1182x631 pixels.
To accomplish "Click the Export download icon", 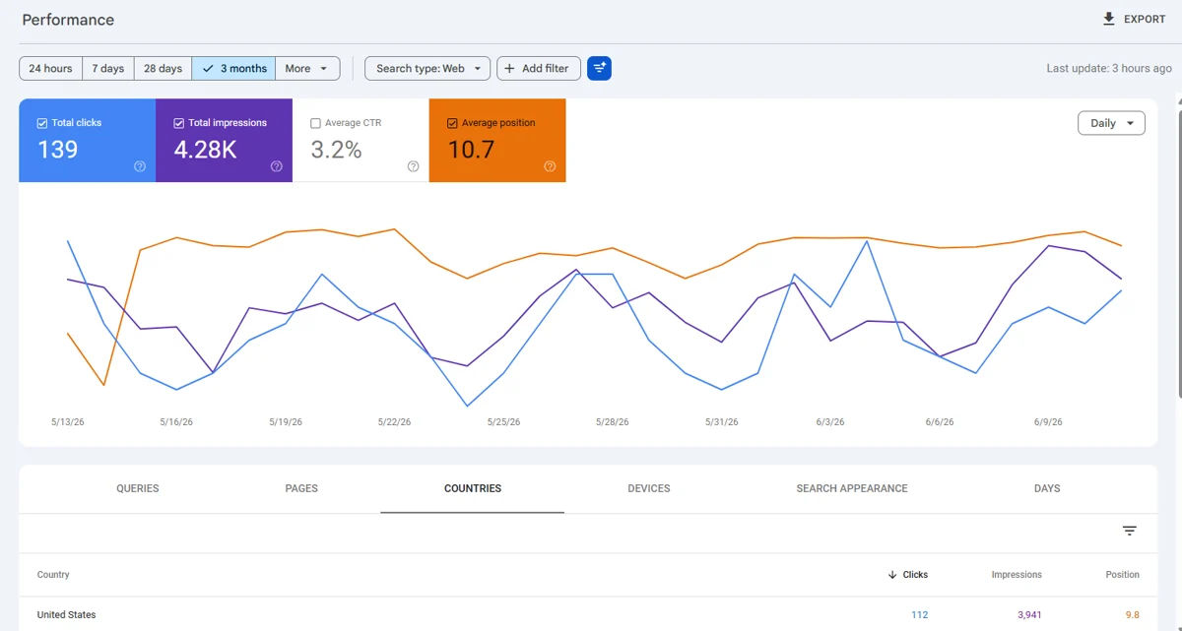I will [x=1109, y=19].
